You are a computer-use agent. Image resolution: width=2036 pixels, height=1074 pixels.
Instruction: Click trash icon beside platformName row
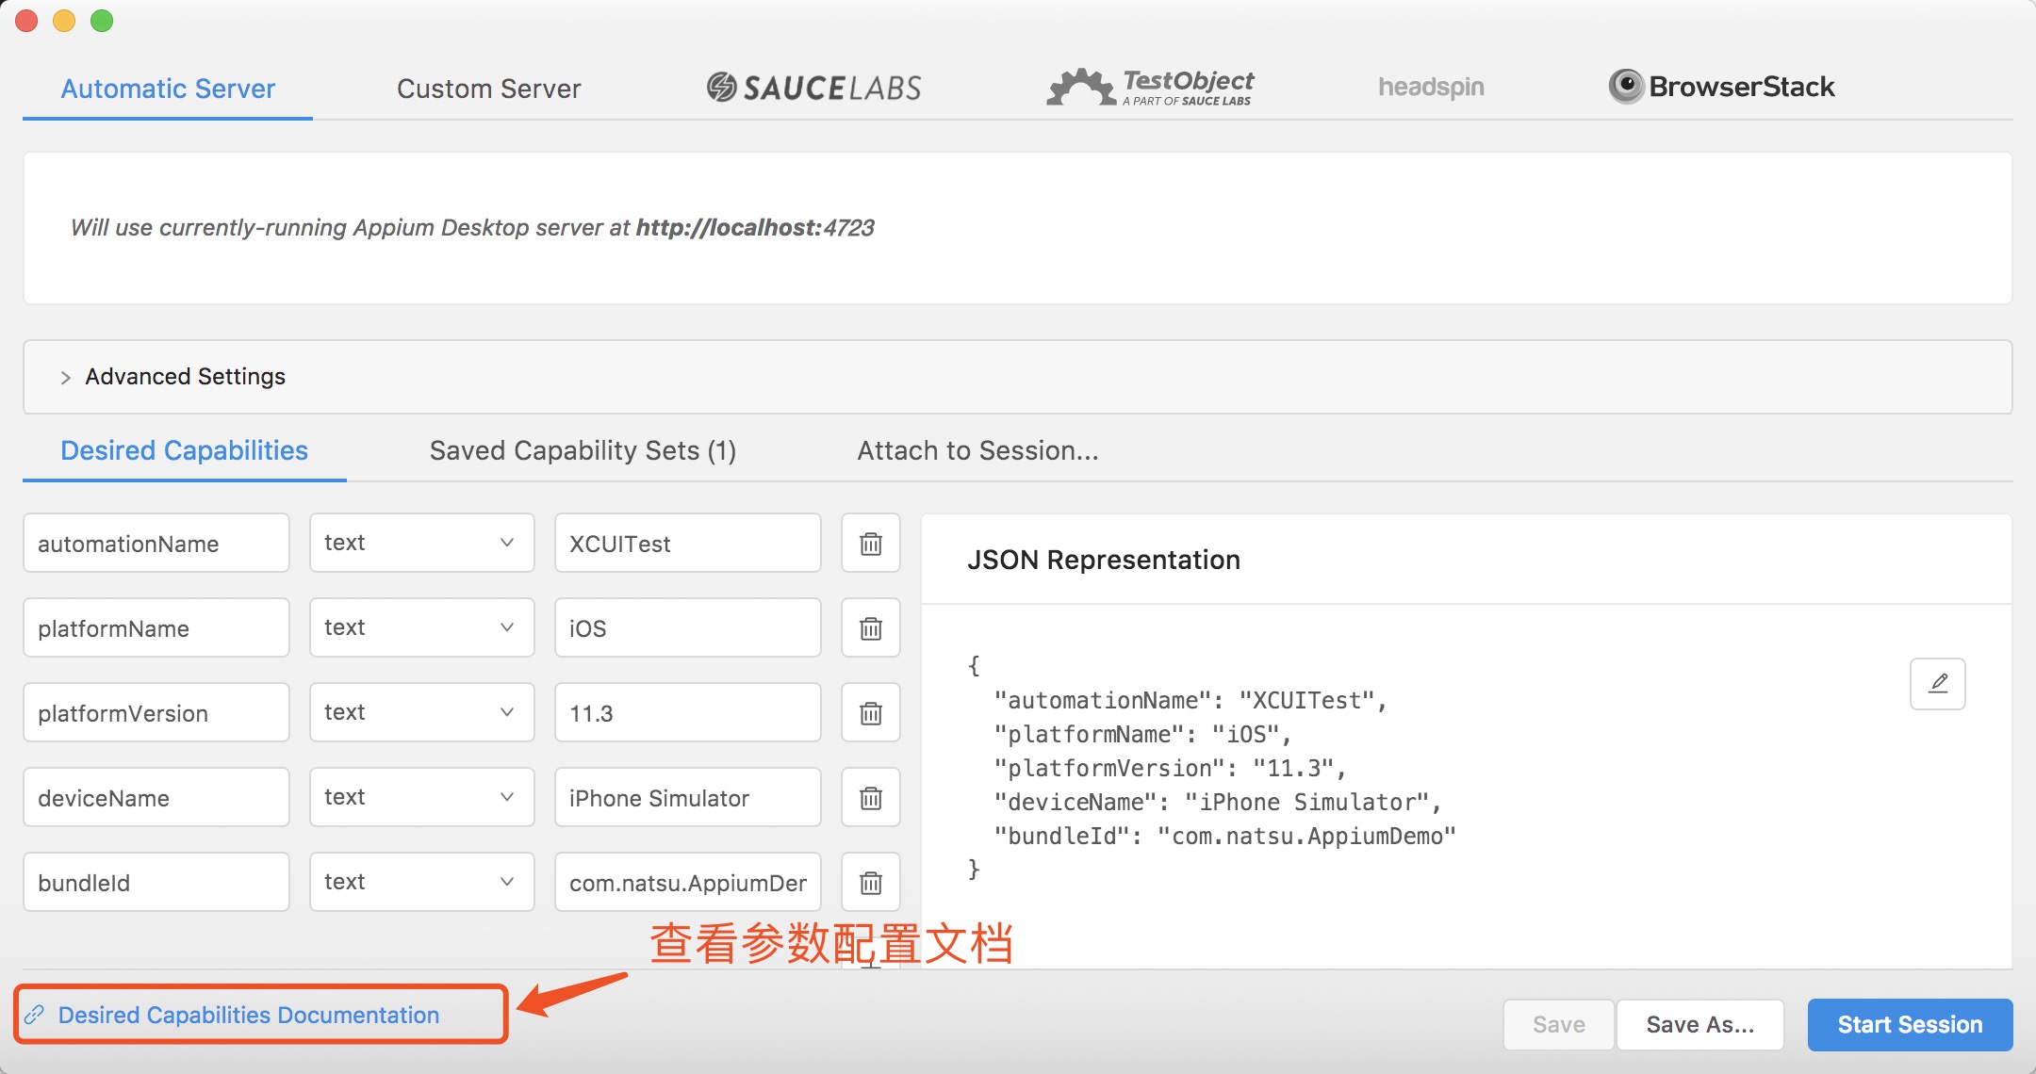870,628
